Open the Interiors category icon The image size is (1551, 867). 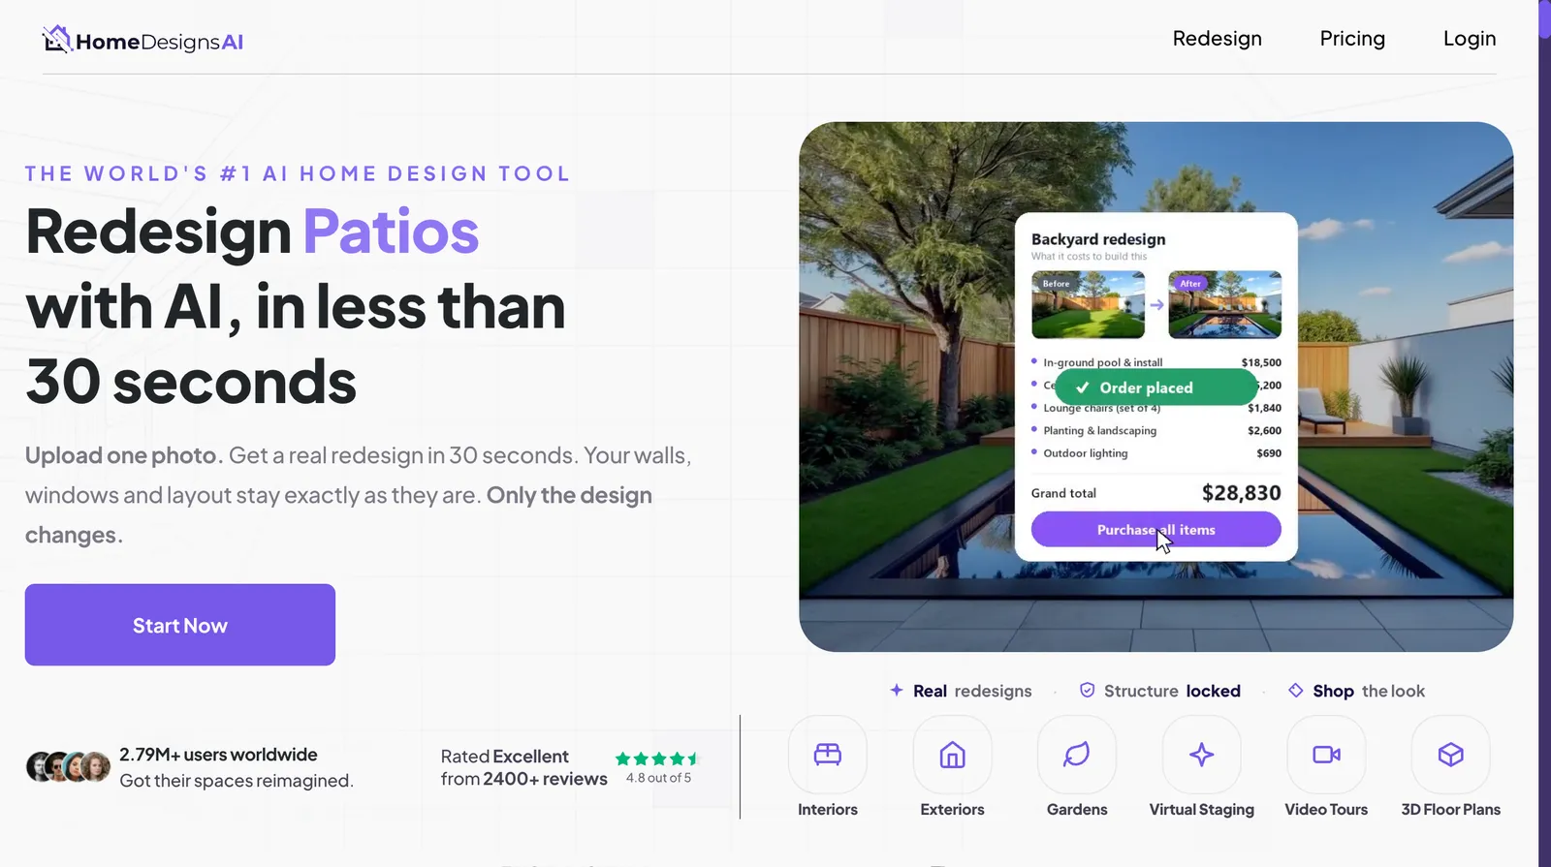pyautogui.click(x=828, y=755)
